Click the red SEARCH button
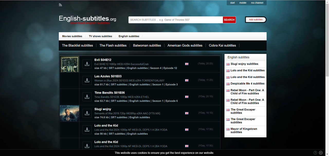 coord(229,20)
